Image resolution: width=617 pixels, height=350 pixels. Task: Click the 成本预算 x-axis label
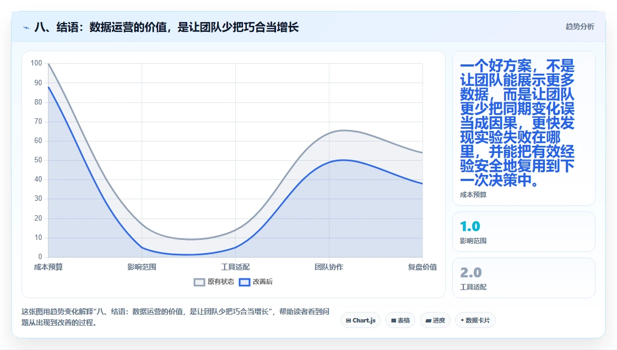coord(48,267)
